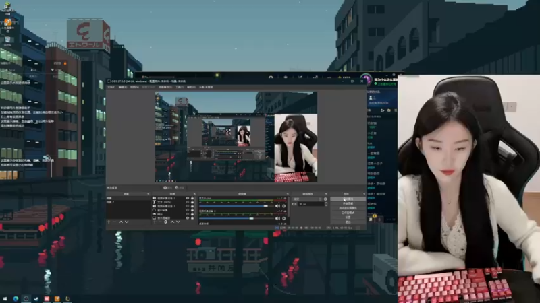Pop out the Audio Mixer dock panel
Screen dimensions: 540x303
tap(288, 194)
